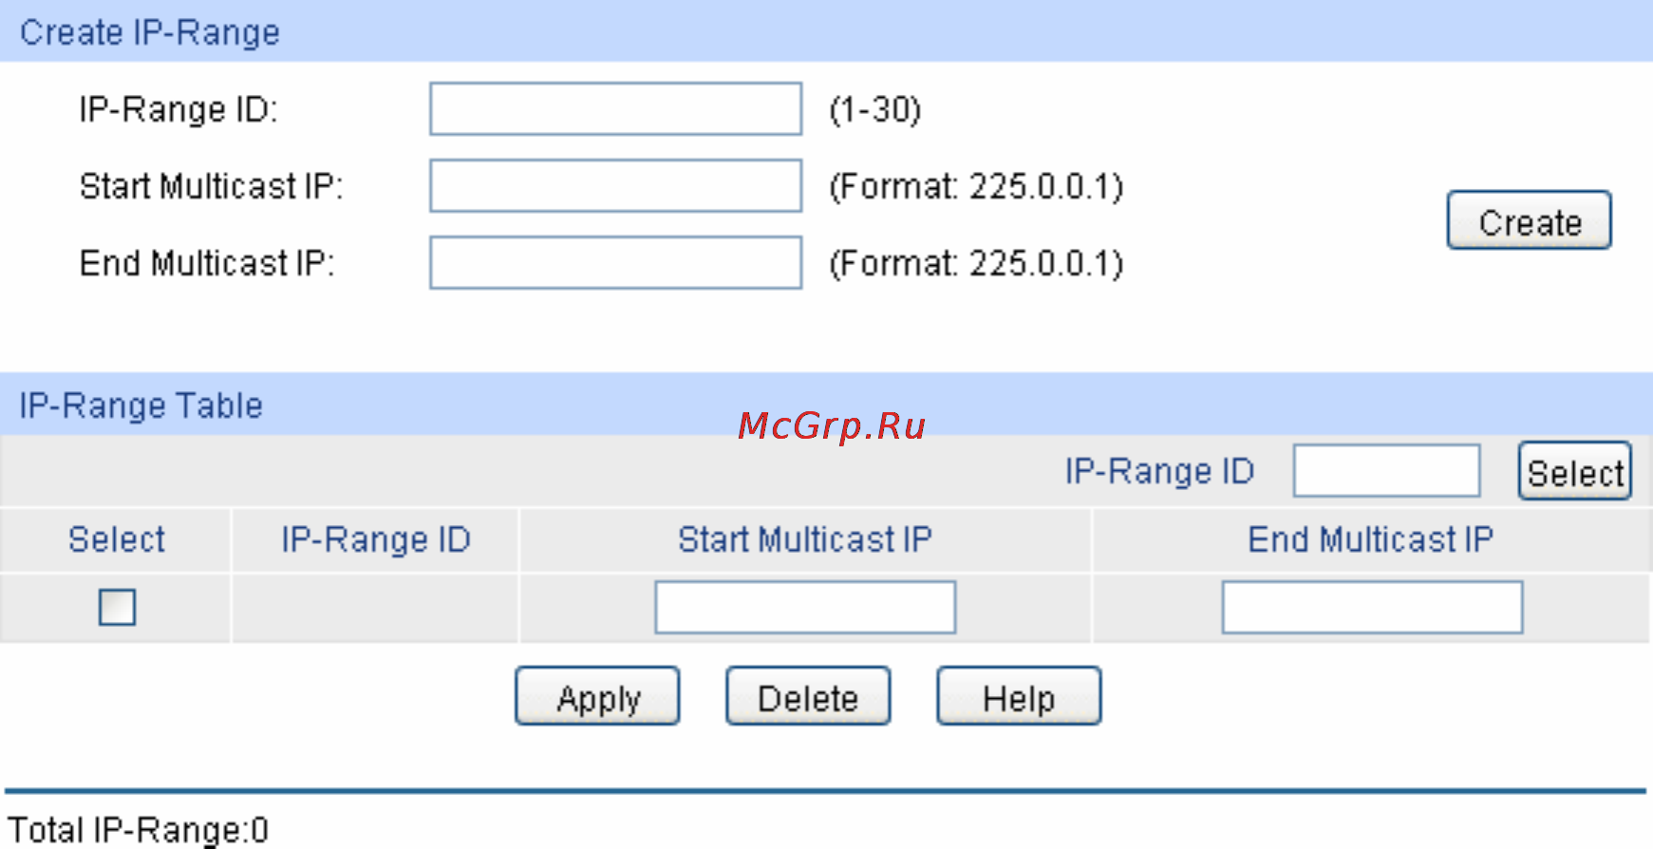The width and height of the screenshot is (1653, 849).
Task: Click the Start Multicast IP field in table row
Action: point(805,608)
